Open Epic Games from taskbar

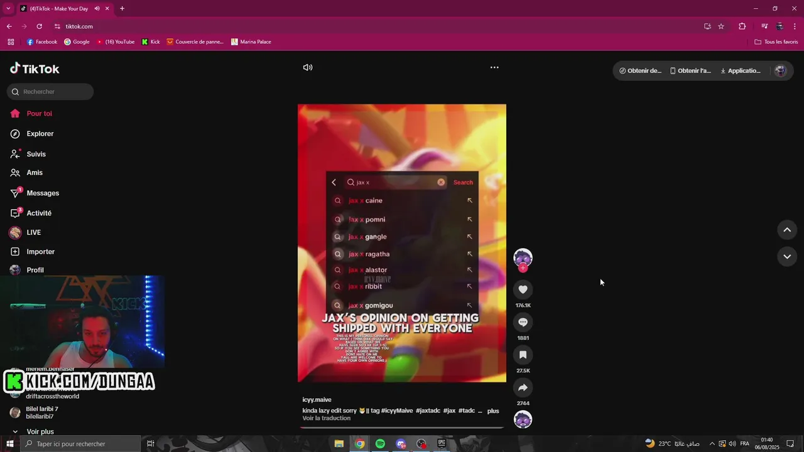pyautogui.click(x=442, y=444)
